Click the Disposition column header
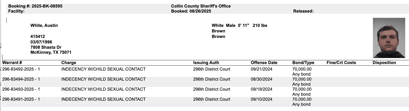This screenshot has width=409, height=111. pyautogui.click(x=384, y=63)
